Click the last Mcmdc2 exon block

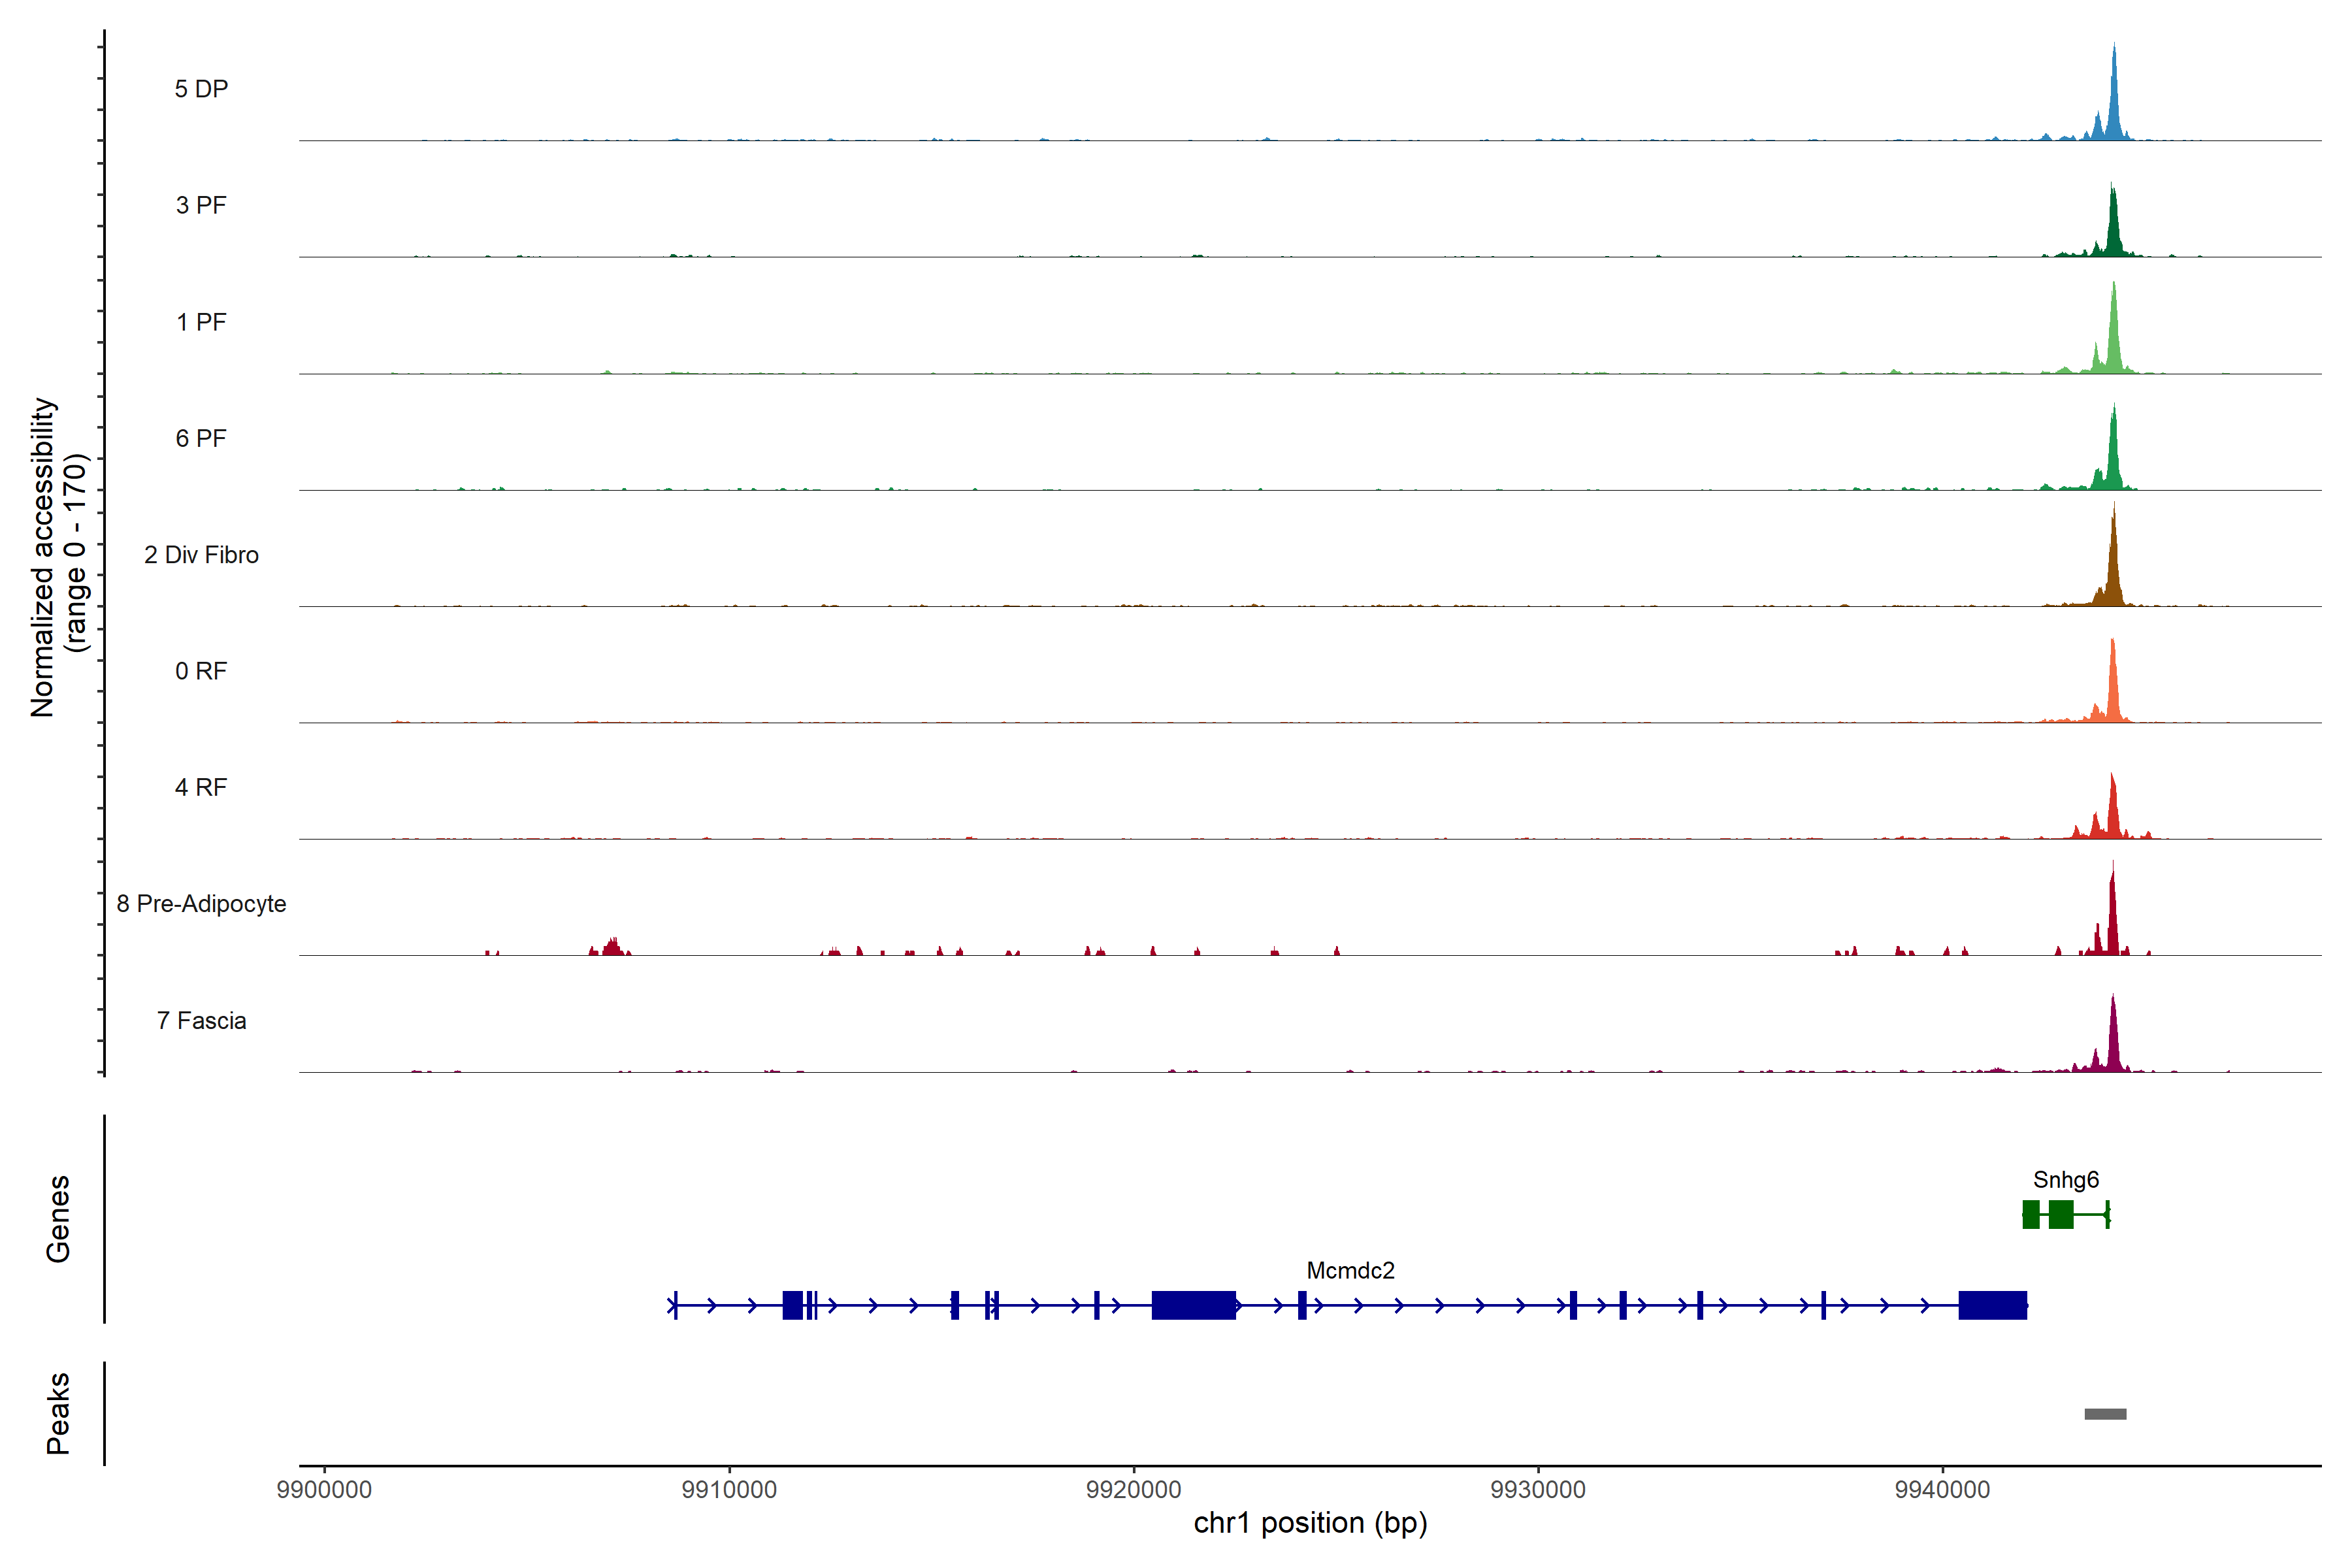1992,1305
